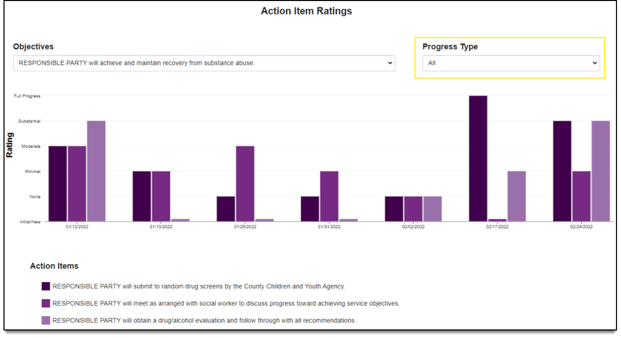Screen dimensions: 621x338
Task: Click the random drug screens legend text
Action: [x=199, y=286]
